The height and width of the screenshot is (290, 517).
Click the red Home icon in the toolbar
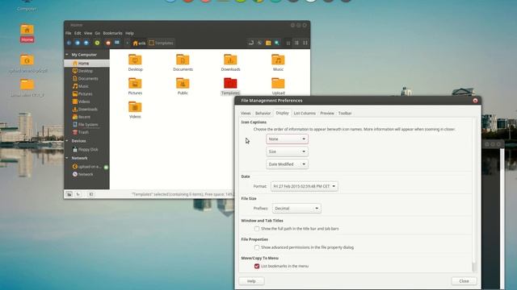click(x=108, y=43)
